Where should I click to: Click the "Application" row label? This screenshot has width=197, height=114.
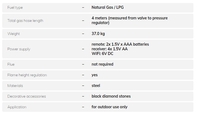coord(17,107)
